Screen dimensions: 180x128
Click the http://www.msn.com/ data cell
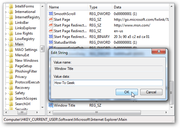(132, 25)
